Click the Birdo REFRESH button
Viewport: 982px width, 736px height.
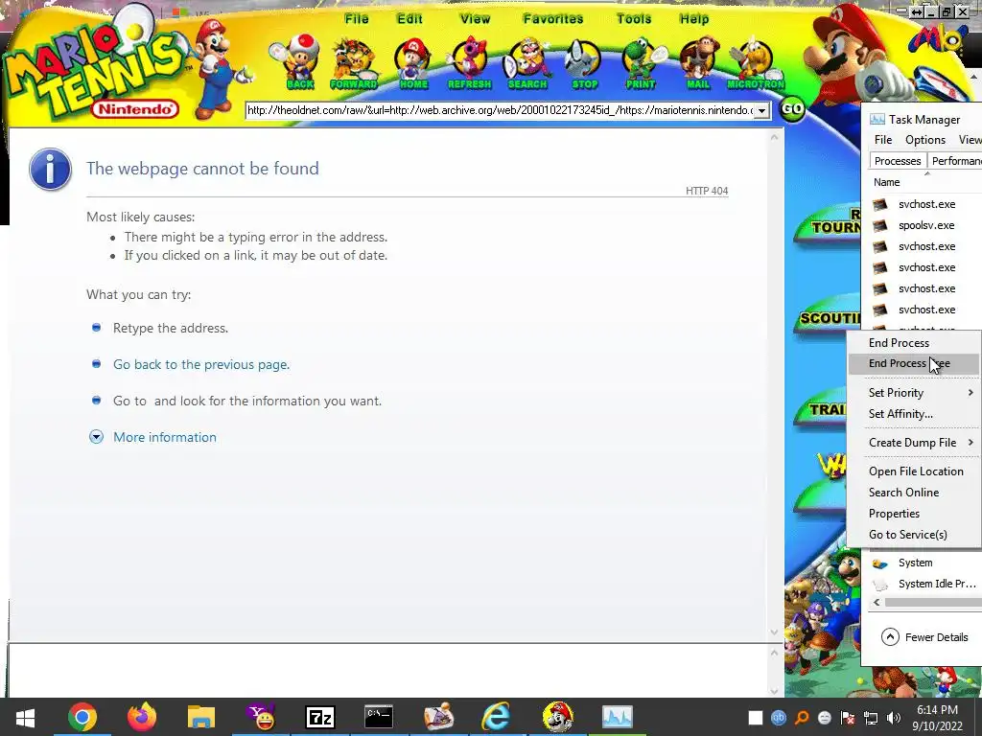469,62
